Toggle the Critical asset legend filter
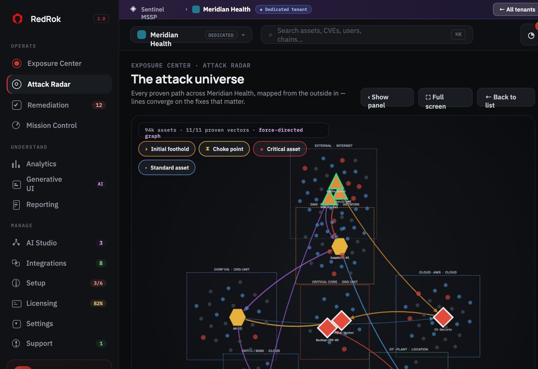 click(x=280, y=149)
